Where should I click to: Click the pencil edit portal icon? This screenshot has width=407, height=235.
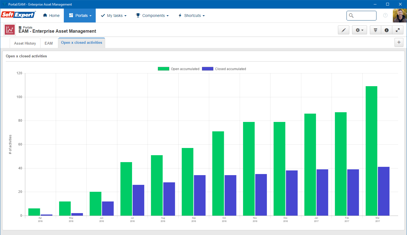coord(343,30)
